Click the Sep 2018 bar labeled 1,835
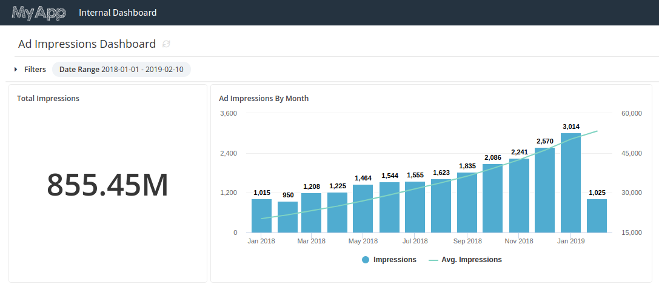This screenshot has height=290, width=659. tap(467, 203)
